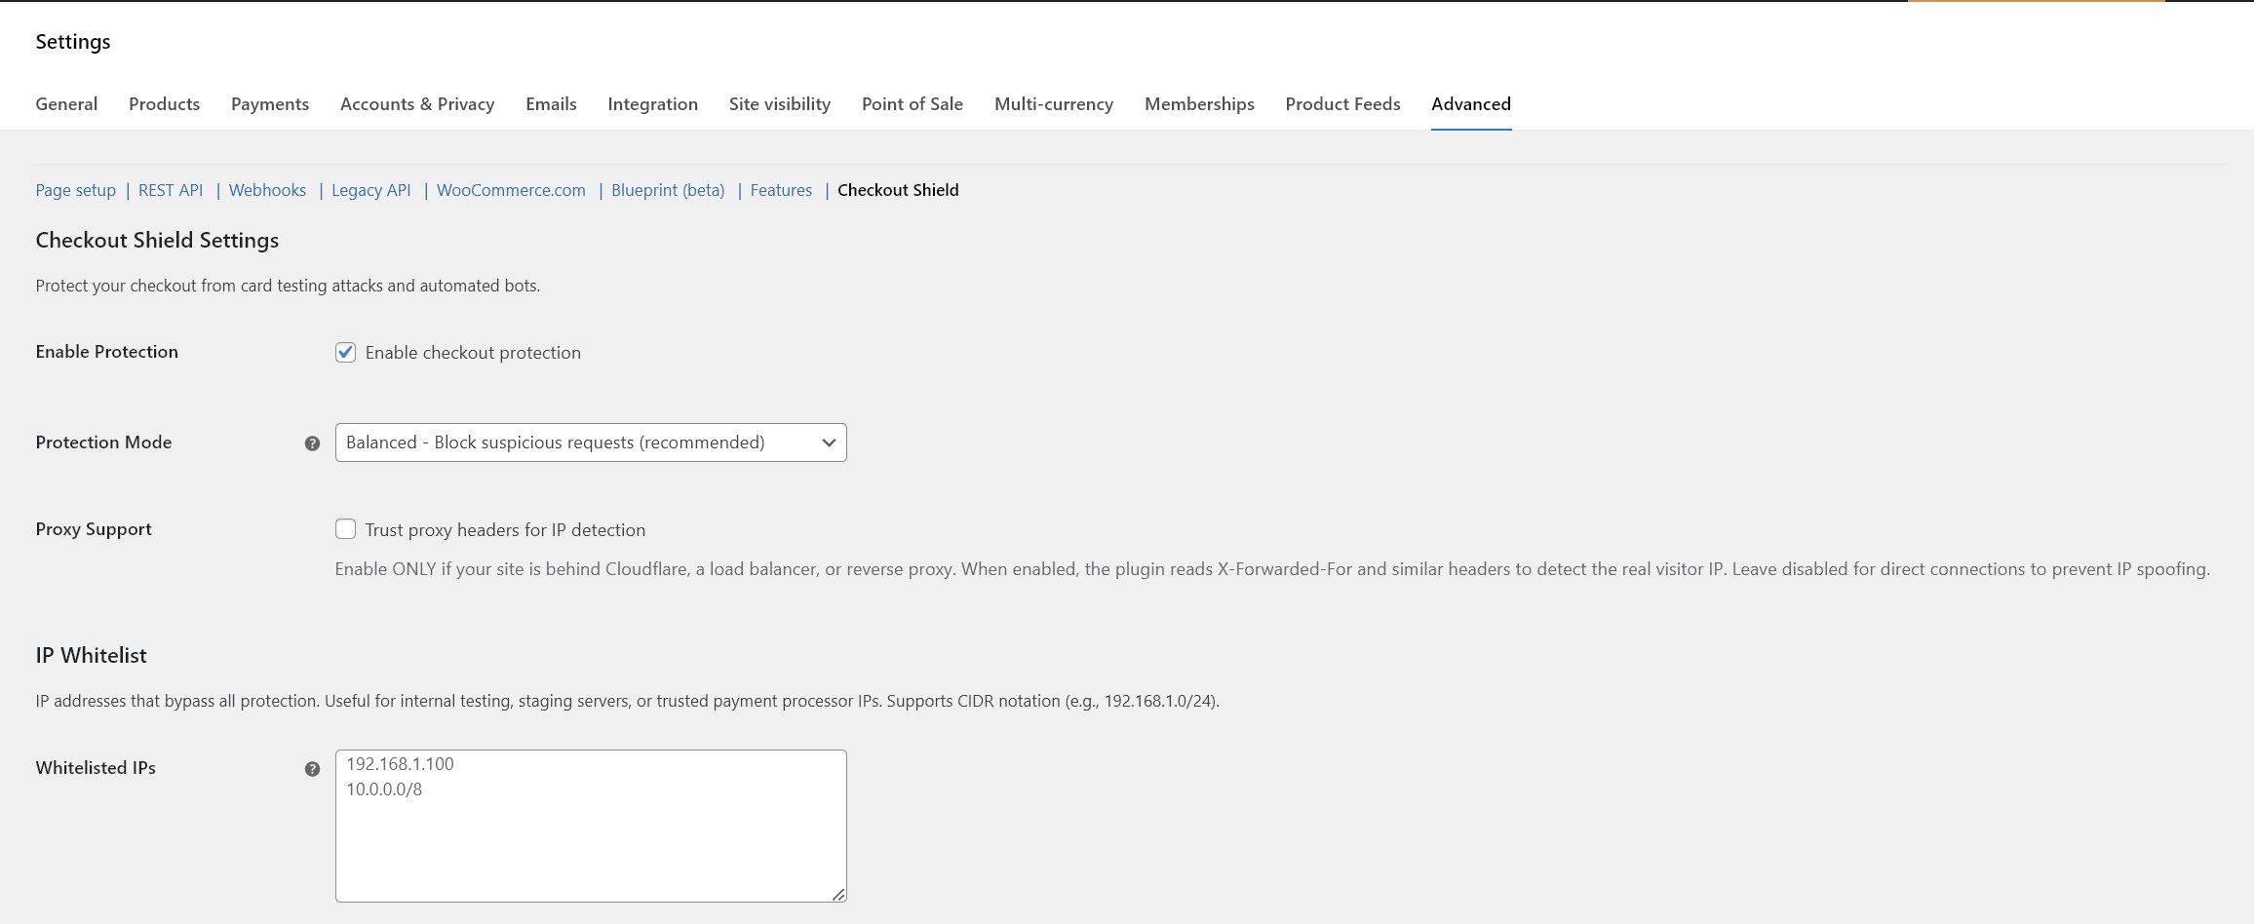Viewport: 2254px width, 924px height.
Task: Open the Protection Mode dropdown
Action: (x=591, y=443)
